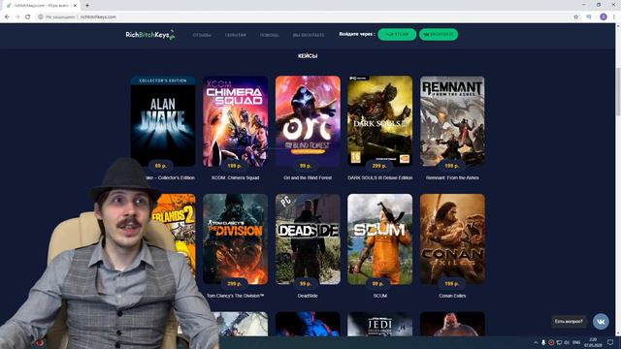Open the network icon in system tray
The width and height of the screenshot is (621, 349).
point(559,342)
